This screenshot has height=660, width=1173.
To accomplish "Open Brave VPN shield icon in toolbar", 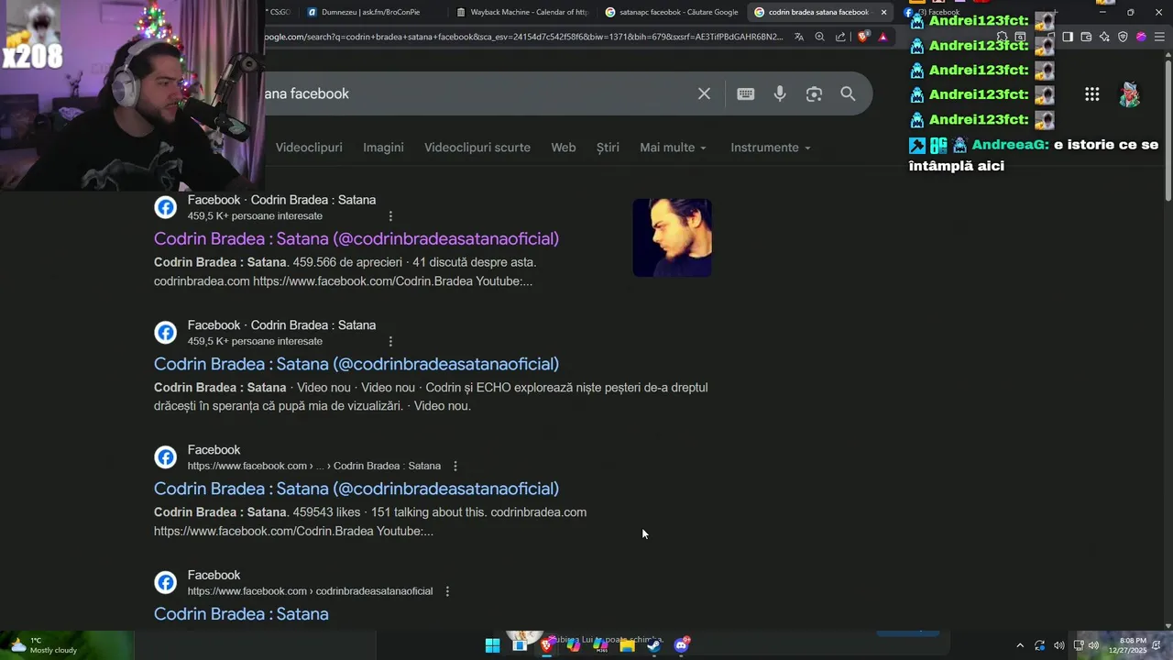I will [1123, 37].
